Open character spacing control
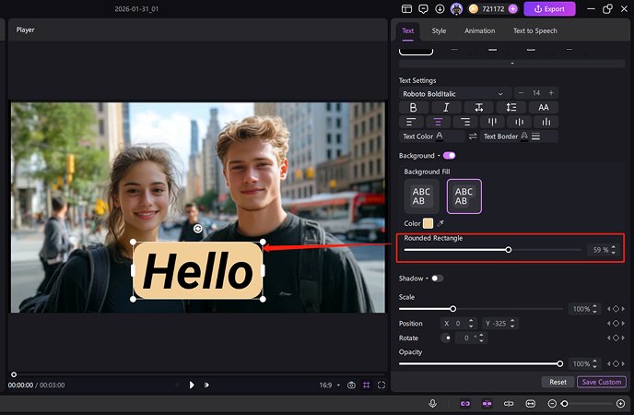Viewport: 634px width, 415px height. point(479,107)
